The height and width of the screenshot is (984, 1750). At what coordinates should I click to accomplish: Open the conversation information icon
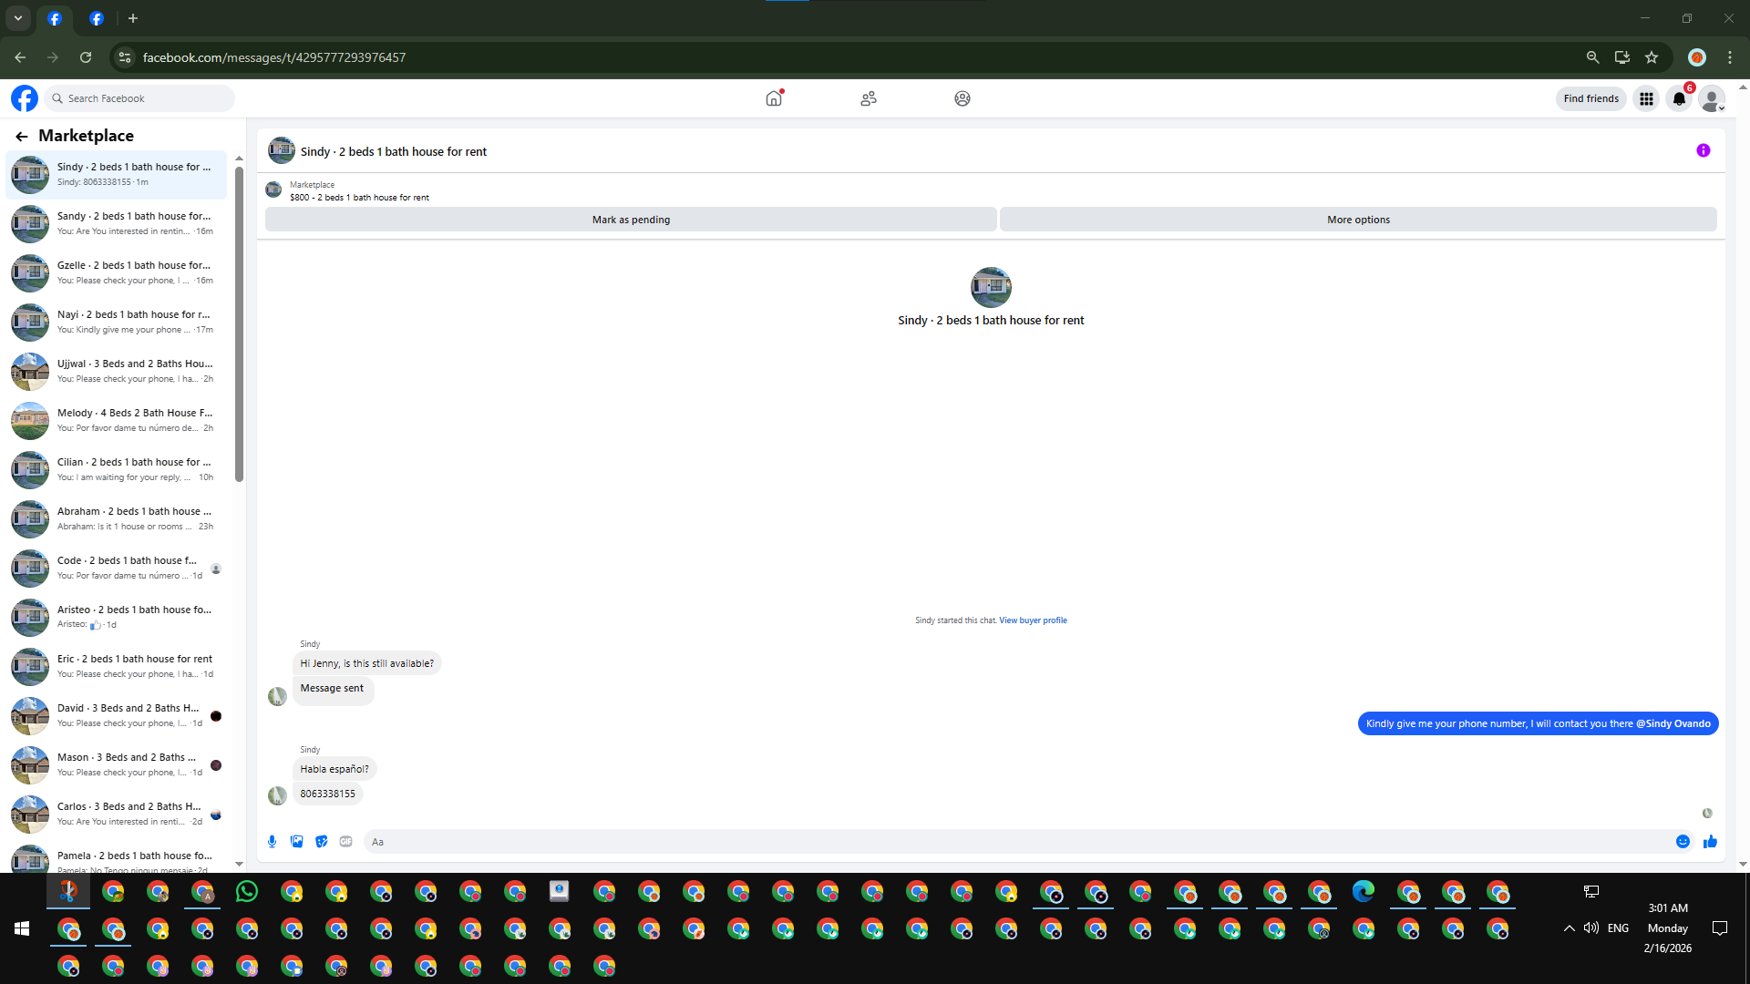coord(1703,151)
